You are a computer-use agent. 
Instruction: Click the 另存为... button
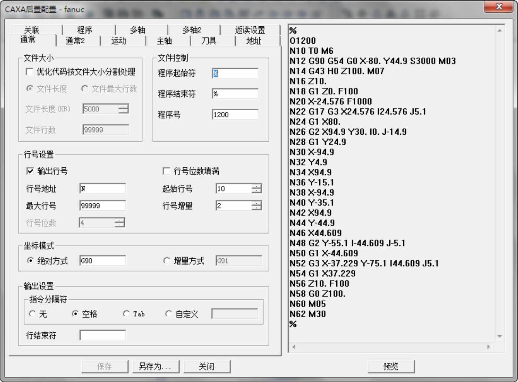pyautogui.click(x=155, y=366)
